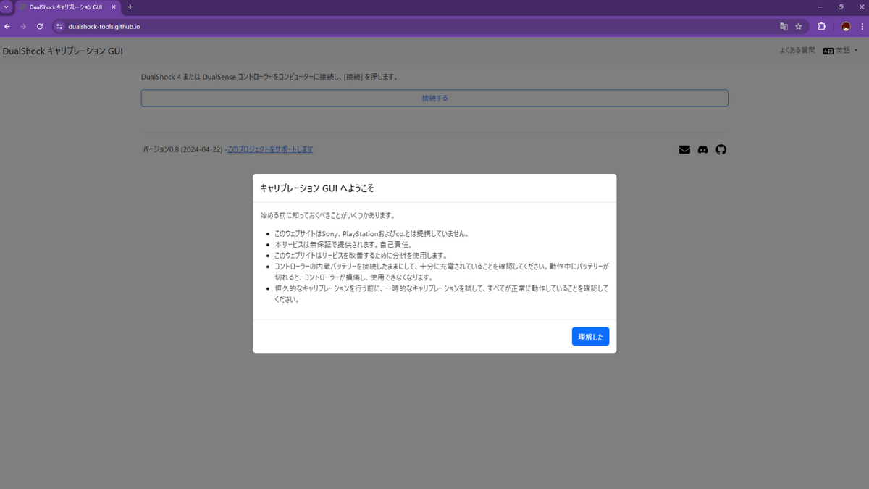Screen dimensions: 869x489
Task: Open Google Translate icon in address bar
Action: click(783, 25)
